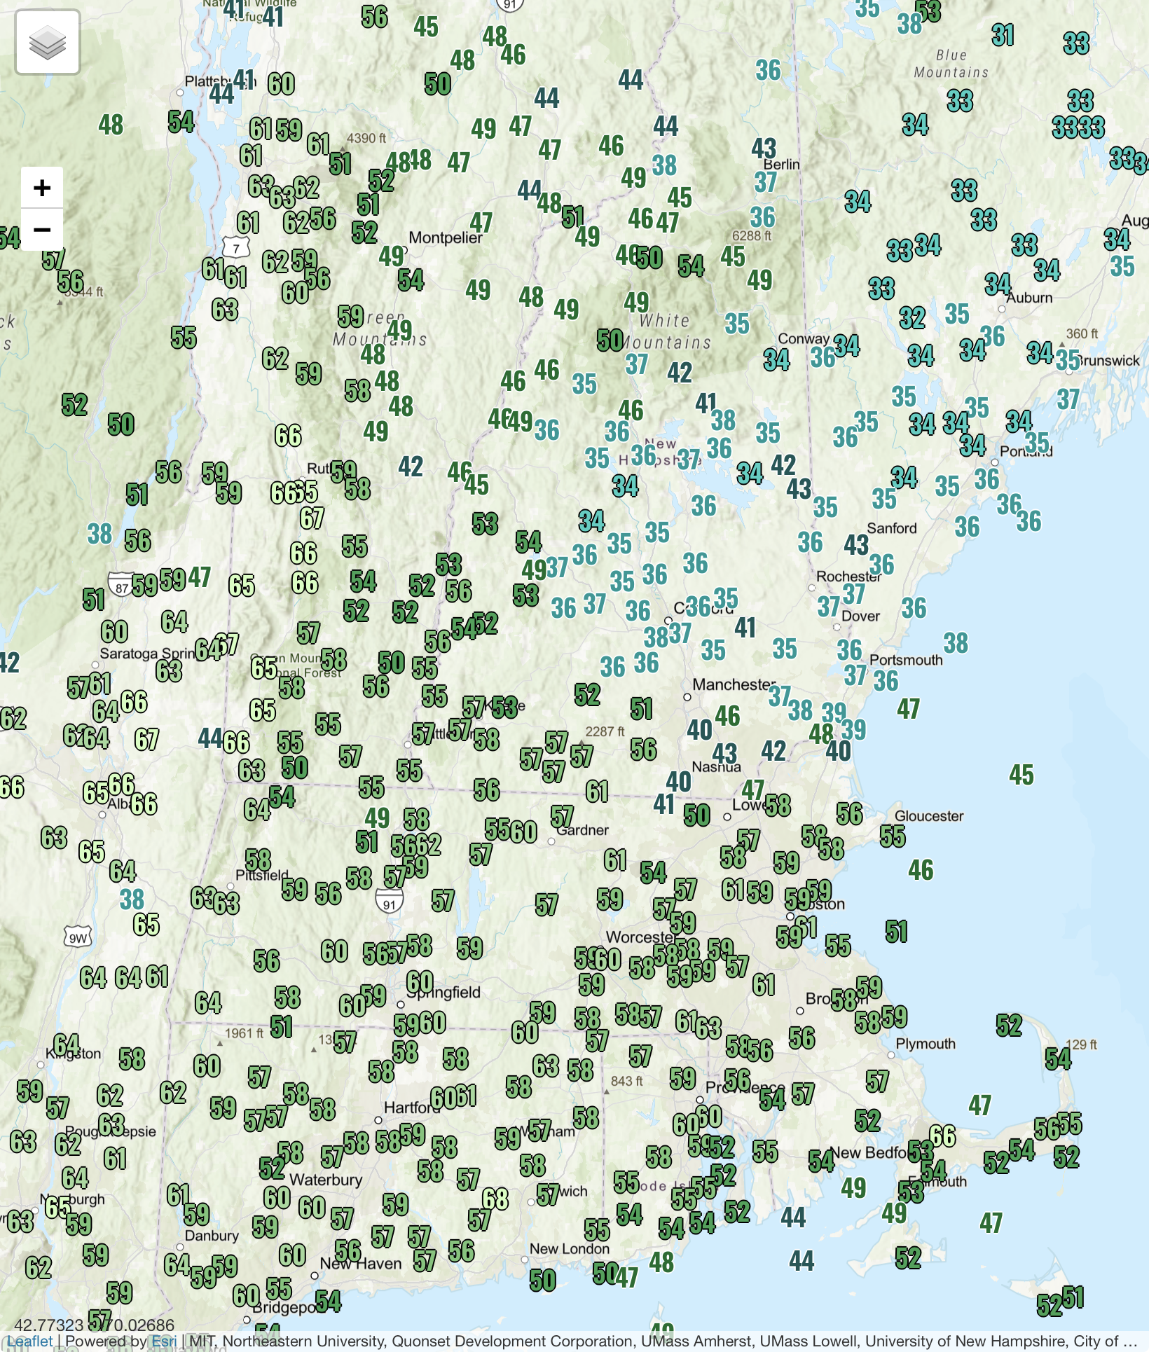This screenshot has height=1352, width=1149.
Task: Select the 38 marker offshore near Portsmouth
Action: click(956, 643)
